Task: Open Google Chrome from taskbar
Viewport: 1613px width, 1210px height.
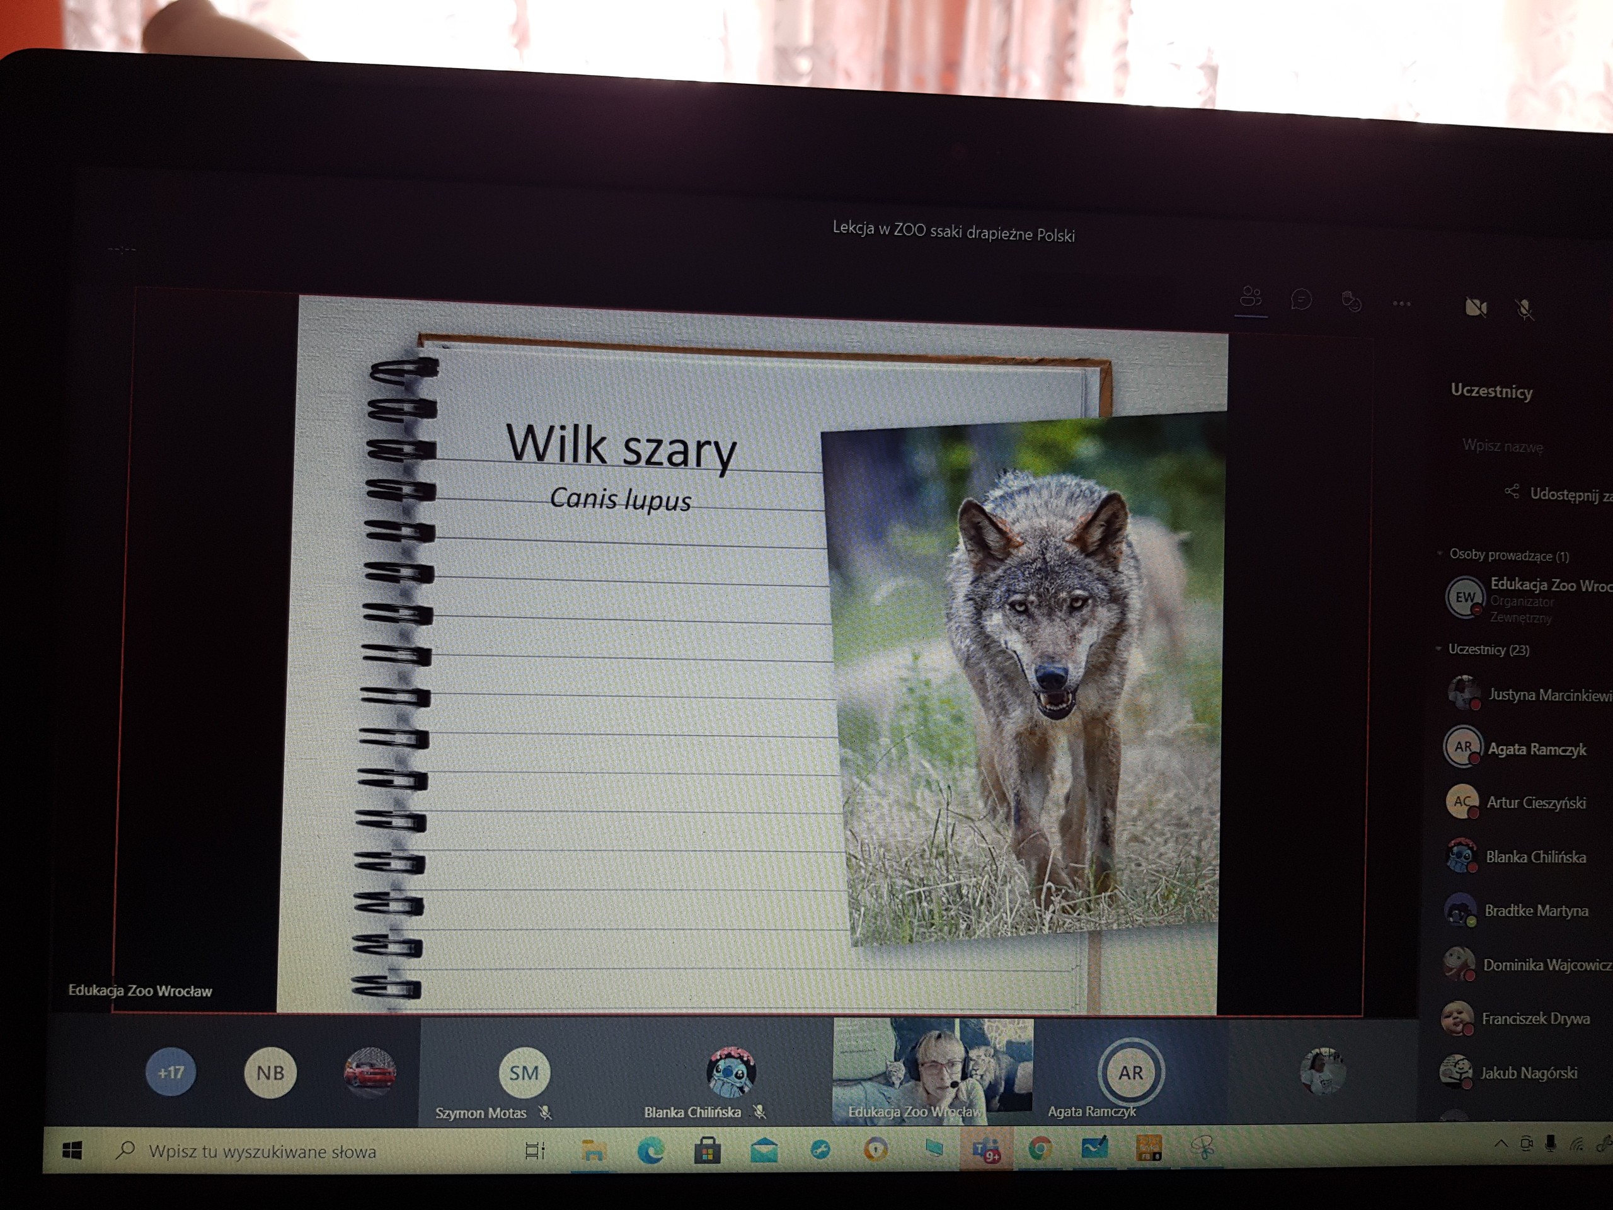Action: tap(1040, 1150)
